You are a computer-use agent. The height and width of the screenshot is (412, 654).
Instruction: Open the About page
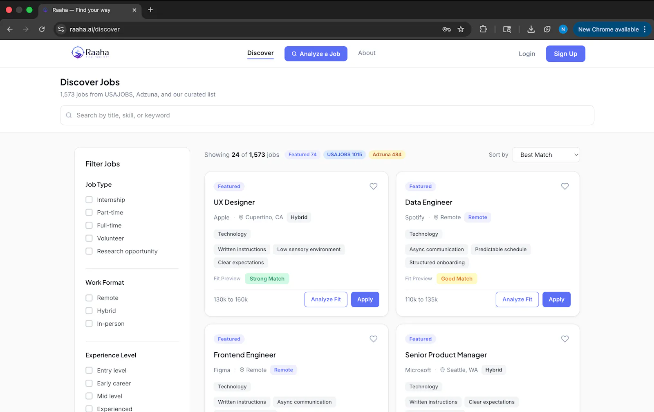(x=367, y=53)
